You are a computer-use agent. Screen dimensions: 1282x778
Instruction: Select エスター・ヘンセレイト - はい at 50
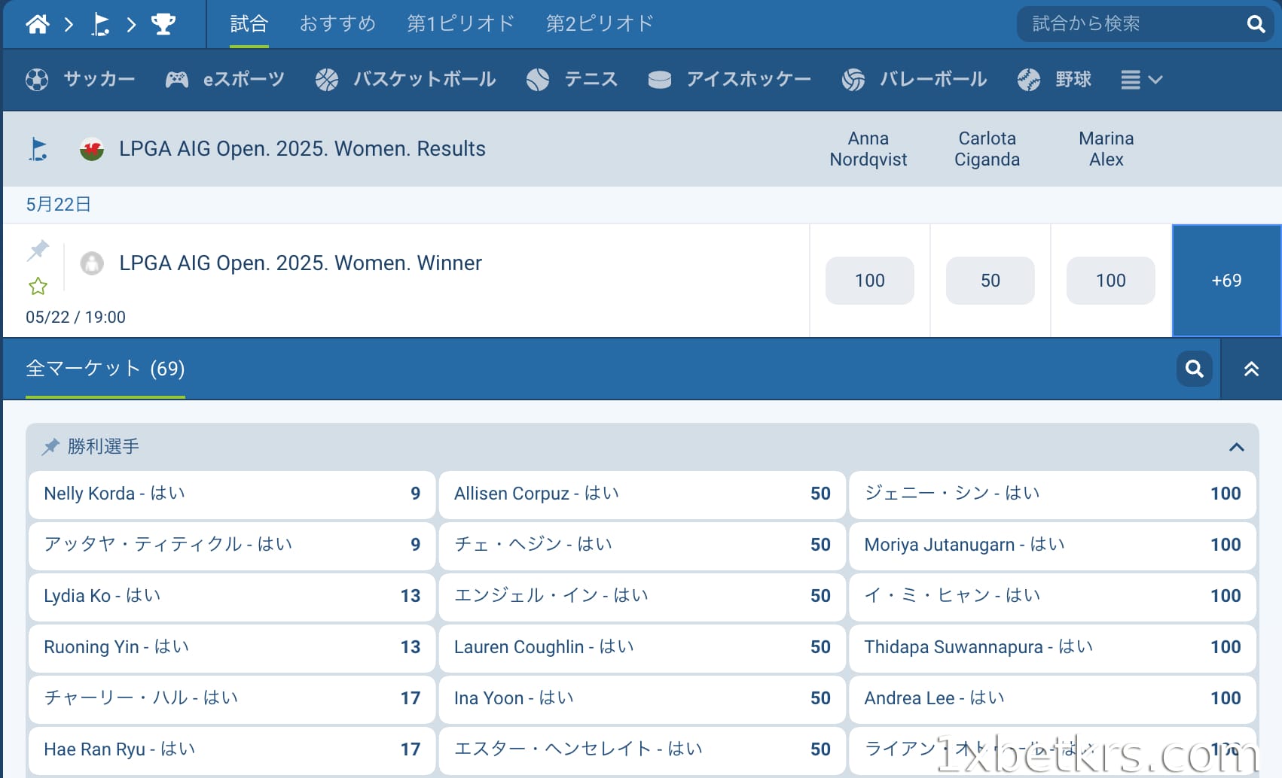click(643, 750)
